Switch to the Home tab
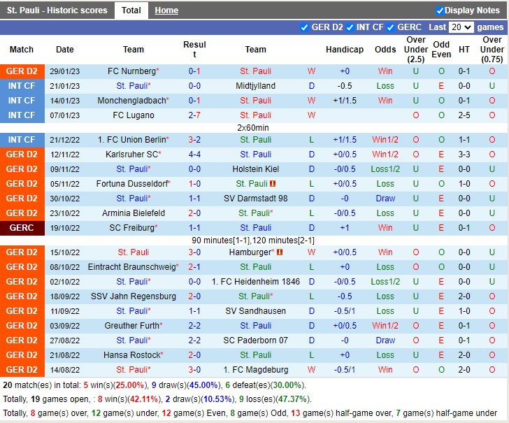This screenshot has height=423, width=509. 166,10
